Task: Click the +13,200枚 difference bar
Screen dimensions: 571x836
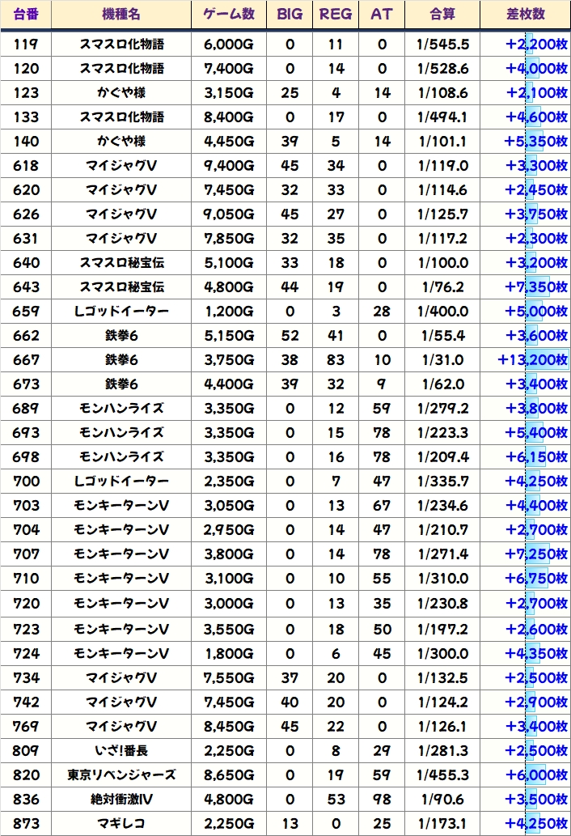Action: [x=533, y=360]
